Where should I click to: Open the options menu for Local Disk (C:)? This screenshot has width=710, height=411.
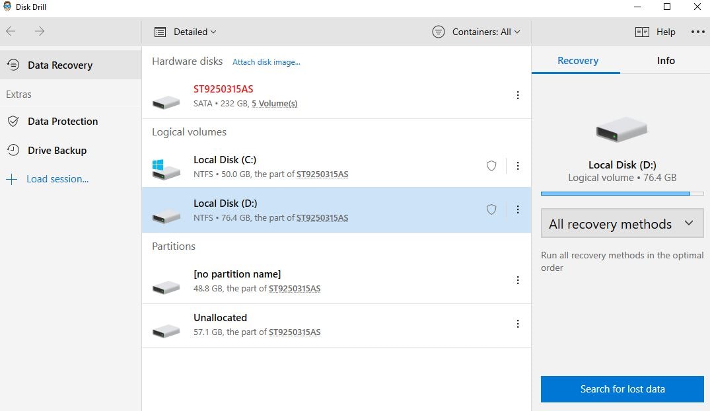518,166
